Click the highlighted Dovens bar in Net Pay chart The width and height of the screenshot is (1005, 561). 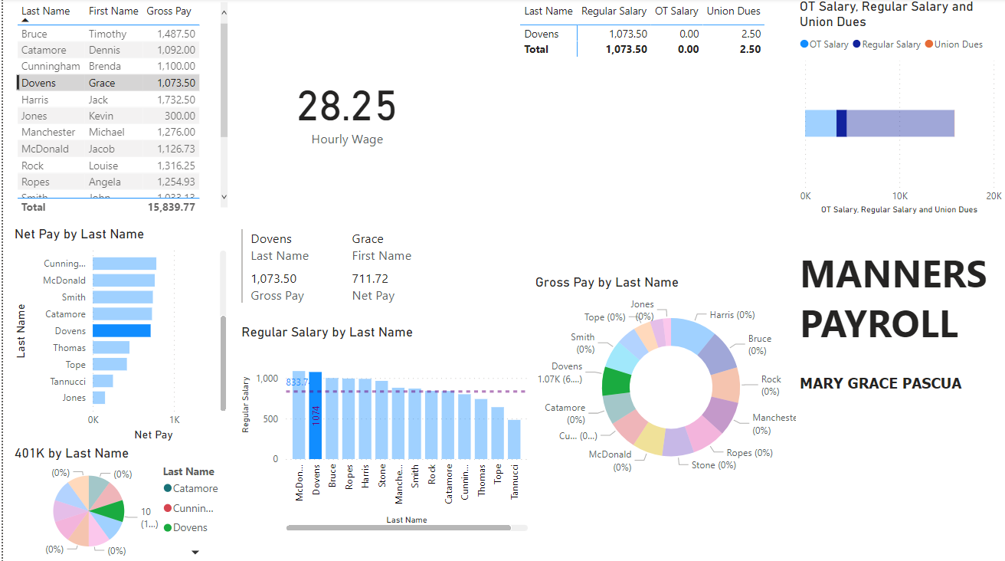(122, 331)
